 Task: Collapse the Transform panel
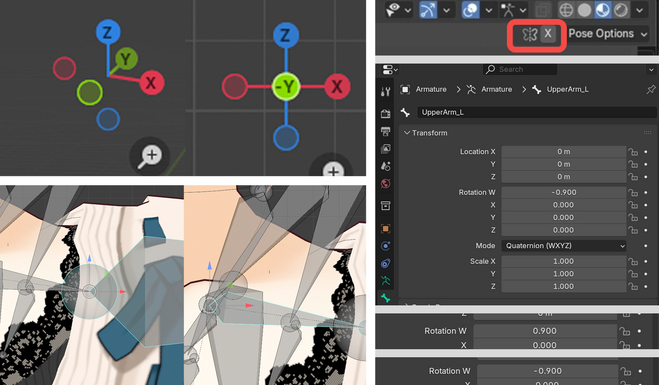407,133
